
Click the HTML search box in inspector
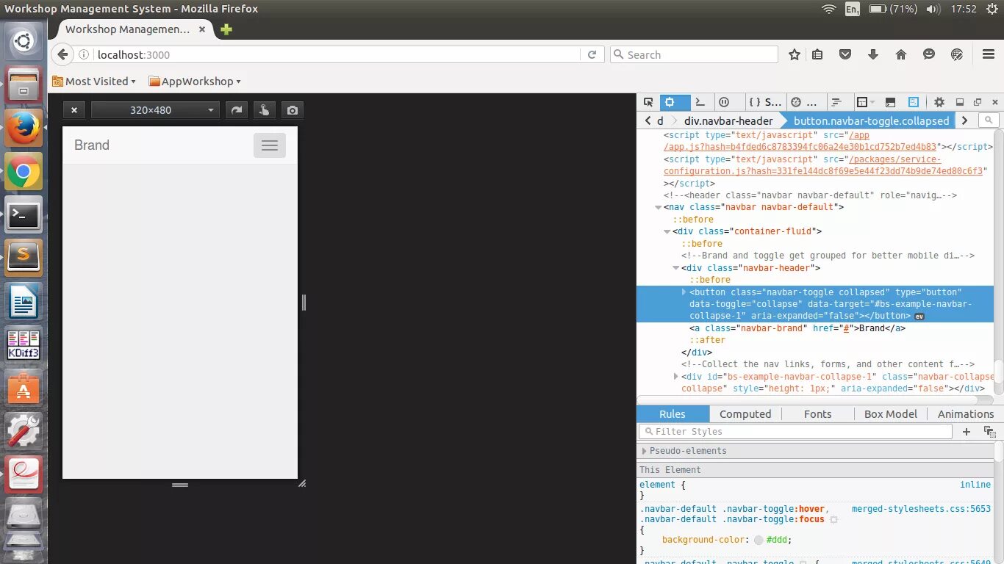[x=989, y=120]
